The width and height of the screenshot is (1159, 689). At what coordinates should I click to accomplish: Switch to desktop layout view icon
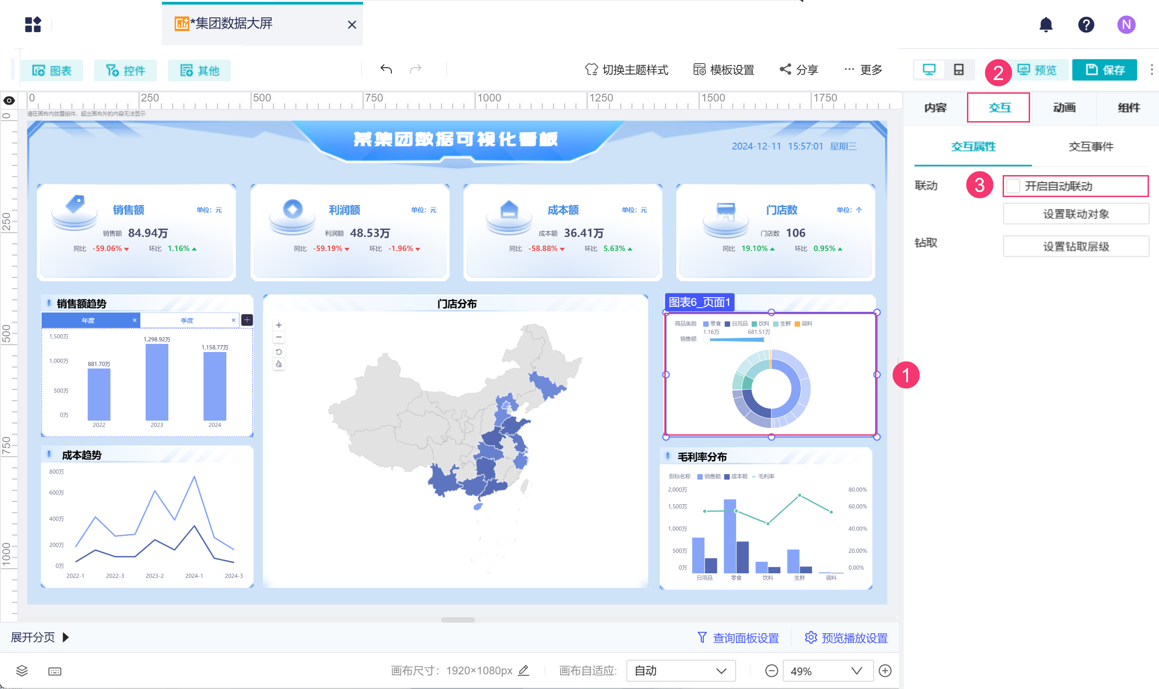click(x=929, y=69)
